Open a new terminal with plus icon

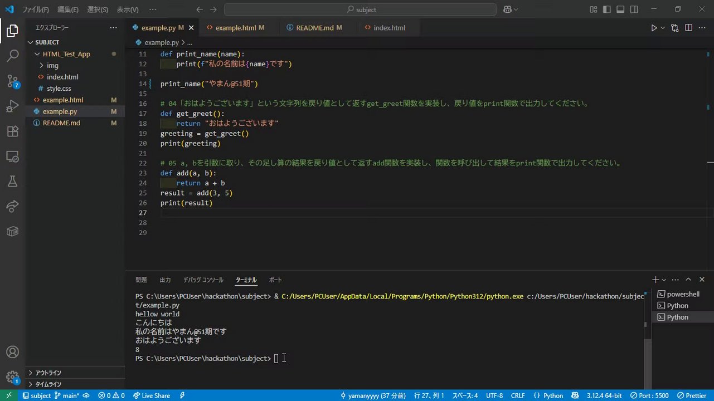(x=655, y=280)
